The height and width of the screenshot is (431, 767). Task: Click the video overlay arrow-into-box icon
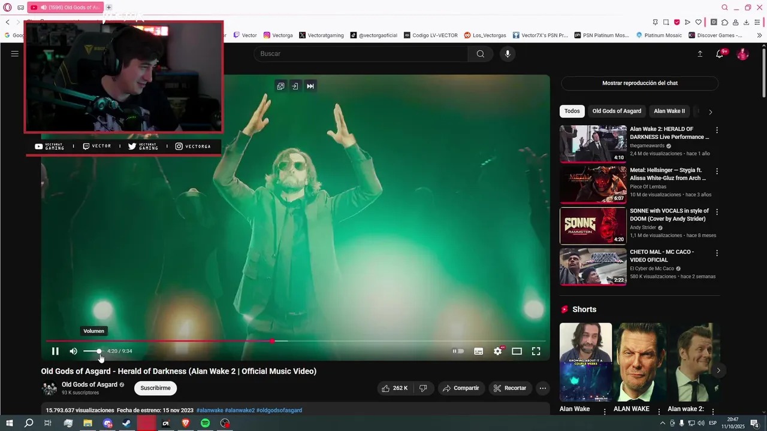(x=295, y=86)
